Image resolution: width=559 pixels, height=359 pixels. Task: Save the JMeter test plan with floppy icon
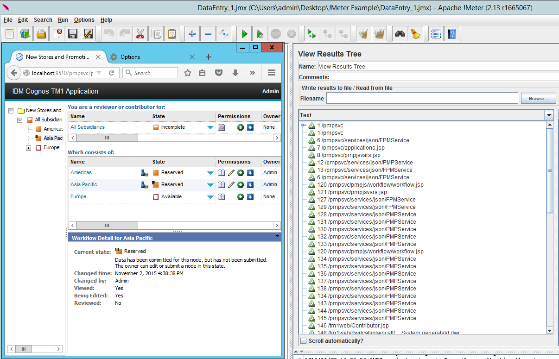[73, 34]
